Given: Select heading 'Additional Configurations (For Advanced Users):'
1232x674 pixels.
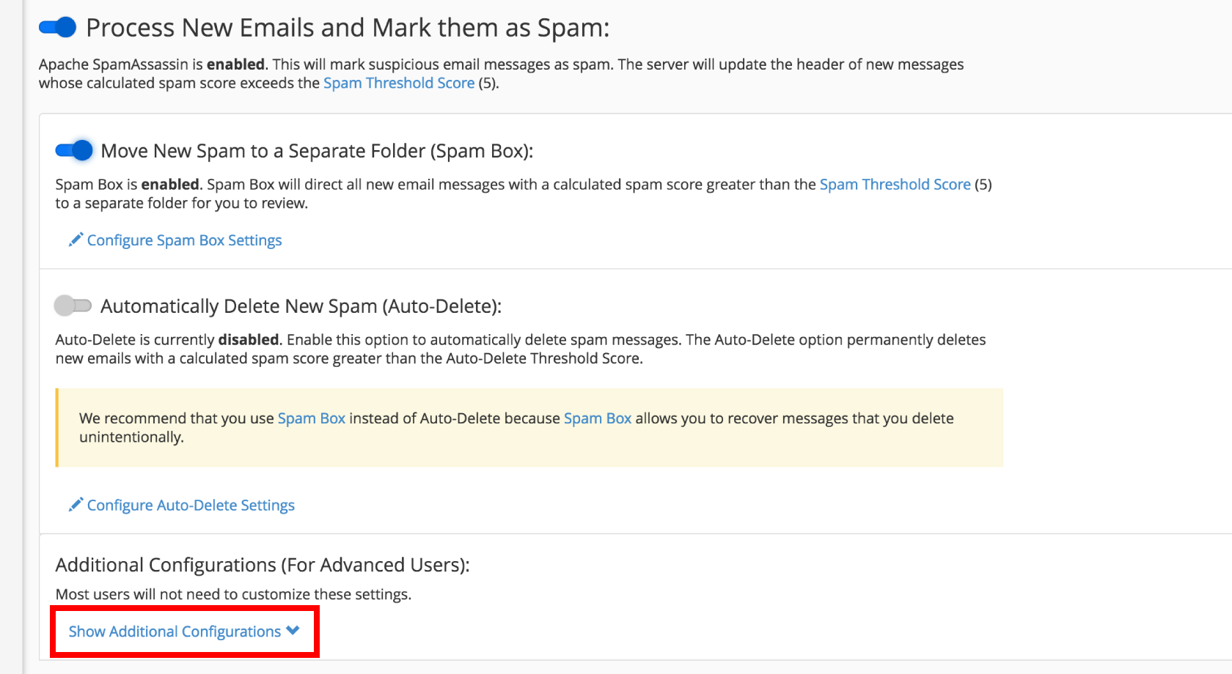Looking at the screenshot, I should (x=263, y=565).
